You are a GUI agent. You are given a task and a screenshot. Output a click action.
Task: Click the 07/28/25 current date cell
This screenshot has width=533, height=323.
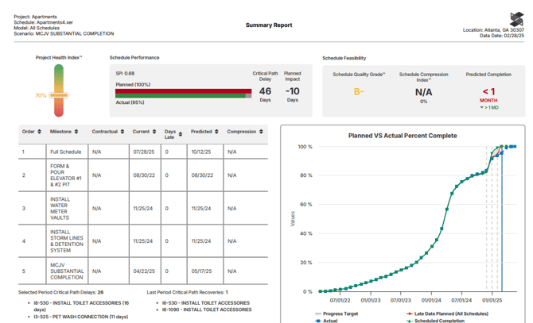(x=144, y=152)
